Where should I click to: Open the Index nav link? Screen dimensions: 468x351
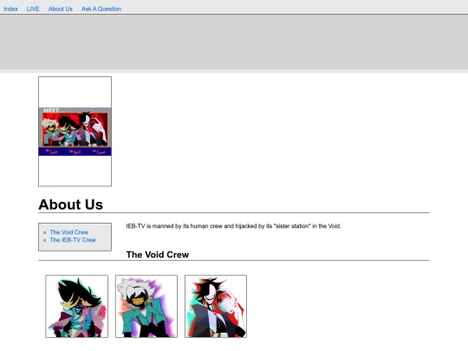(10, 9)
